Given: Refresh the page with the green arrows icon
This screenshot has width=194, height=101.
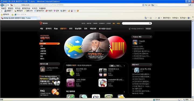Looking at the screenshot, I should coord(146,5).
